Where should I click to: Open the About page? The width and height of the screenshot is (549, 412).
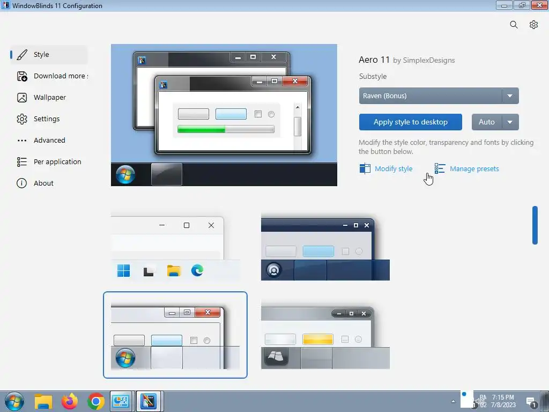point(43,183)
